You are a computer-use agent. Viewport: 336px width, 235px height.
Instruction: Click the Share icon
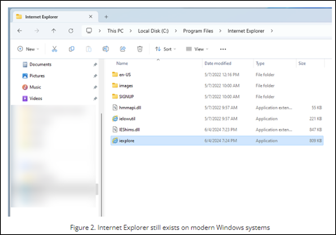click(123, 49)
